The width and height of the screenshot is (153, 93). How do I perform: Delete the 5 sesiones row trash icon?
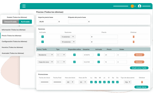point(134,37)
